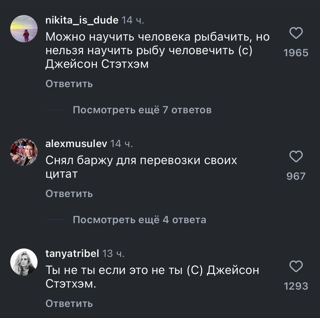Screen dimensions: 320x318
Task: Expand 'Посмотреть ещё 7 ответов' replies
Action: tap(142, 110)
